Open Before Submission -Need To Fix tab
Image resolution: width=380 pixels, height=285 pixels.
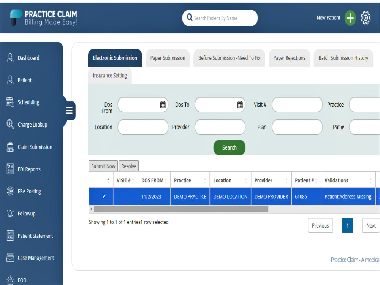click(x=229, y=58)
